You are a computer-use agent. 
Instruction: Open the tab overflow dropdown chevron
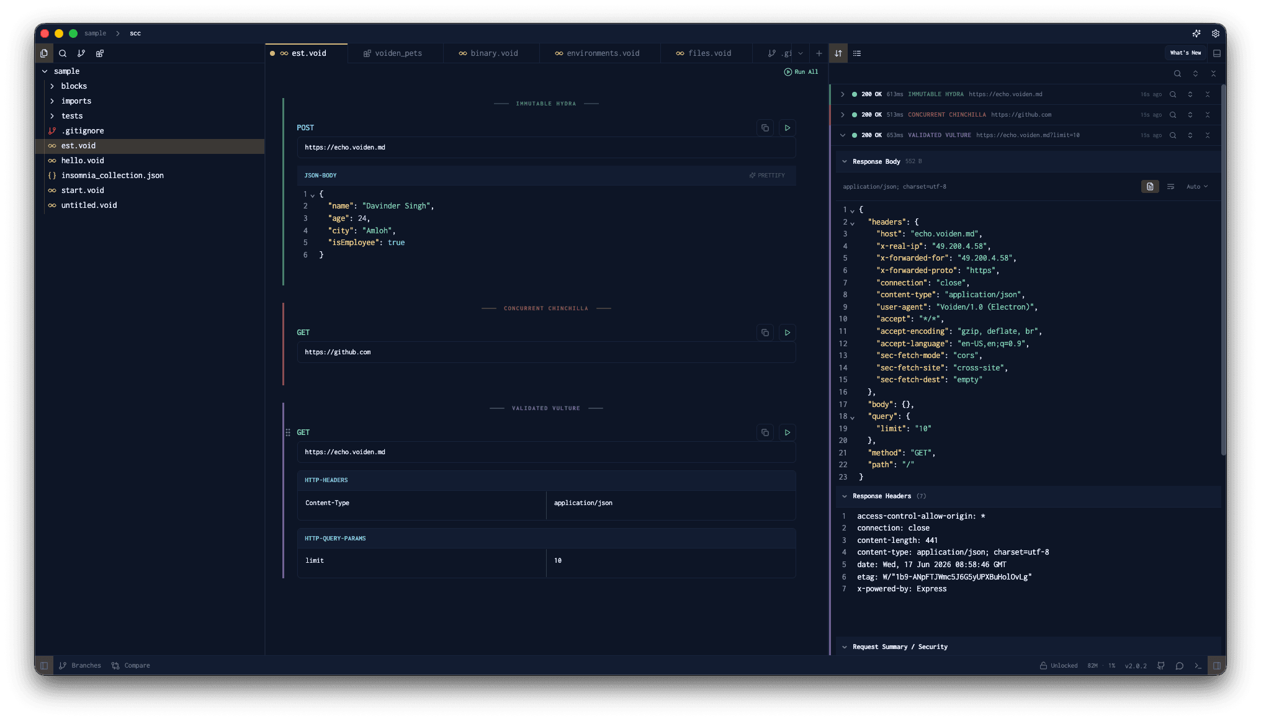(801, 53)
